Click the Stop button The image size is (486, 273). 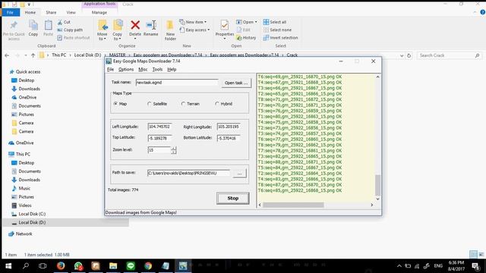click(233, 198)
